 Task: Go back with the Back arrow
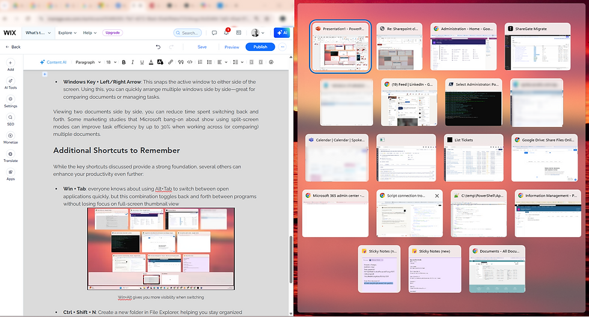[13, 47]
